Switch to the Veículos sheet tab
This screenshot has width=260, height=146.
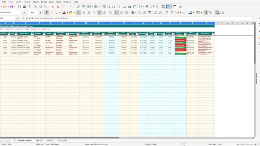point(39,140)
